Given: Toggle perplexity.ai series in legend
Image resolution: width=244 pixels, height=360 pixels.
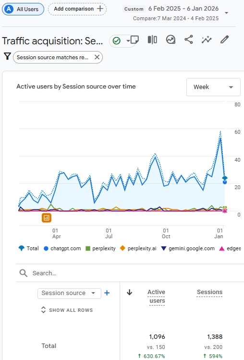Looking at the screenshot, I should tap(138, 248).
